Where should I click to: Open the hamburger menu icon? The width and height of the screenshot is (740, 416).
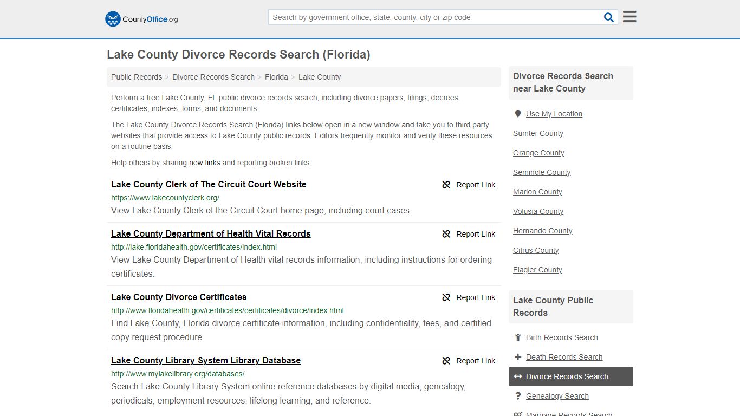629,17
